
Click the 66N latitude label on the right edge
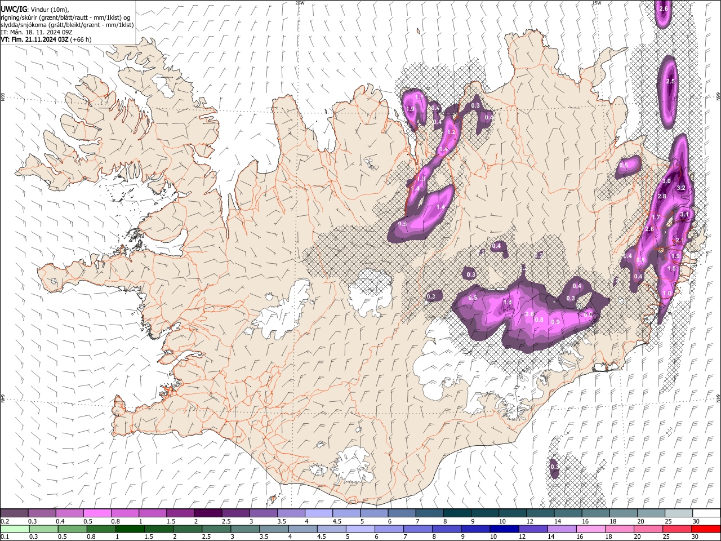pos(719,97)
